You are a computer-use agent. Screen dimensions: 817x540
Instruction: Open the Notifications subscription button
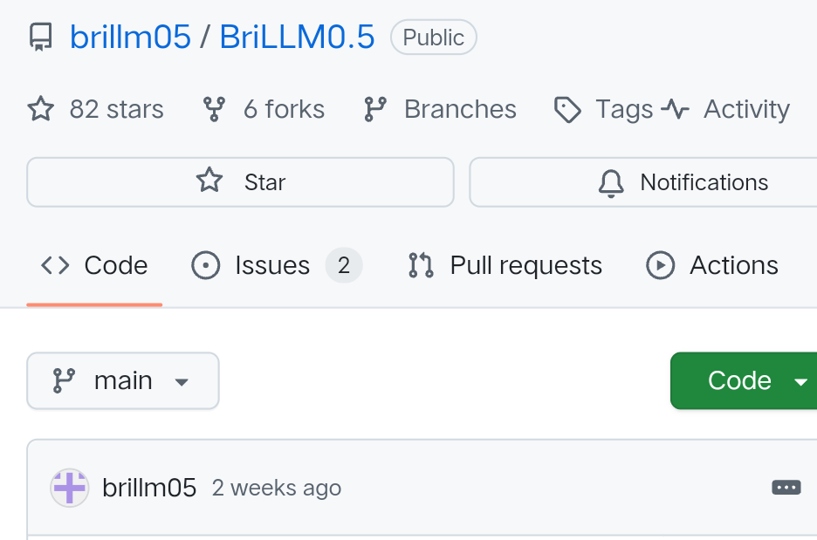[643, 182]
